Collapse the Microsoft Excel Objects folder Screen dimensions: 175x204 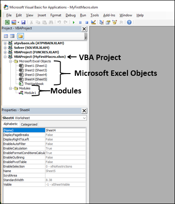point(10,61)
